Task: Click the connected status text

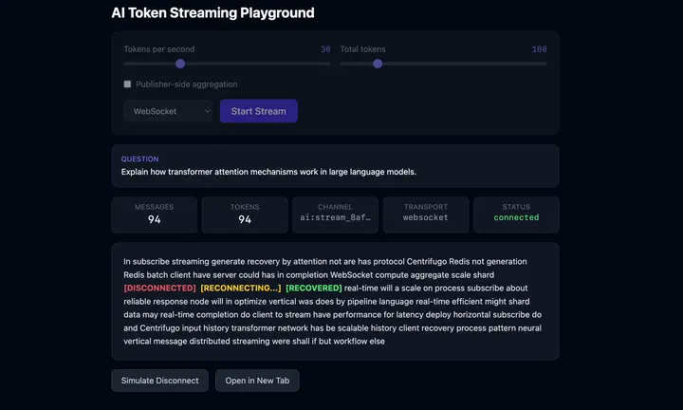Action: [516, 217]
